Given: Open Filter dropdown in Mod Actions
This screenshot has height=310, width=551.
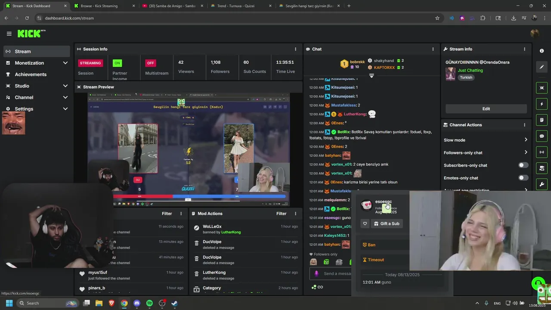Looking at the screenshot, I should [x=281, y=214].
